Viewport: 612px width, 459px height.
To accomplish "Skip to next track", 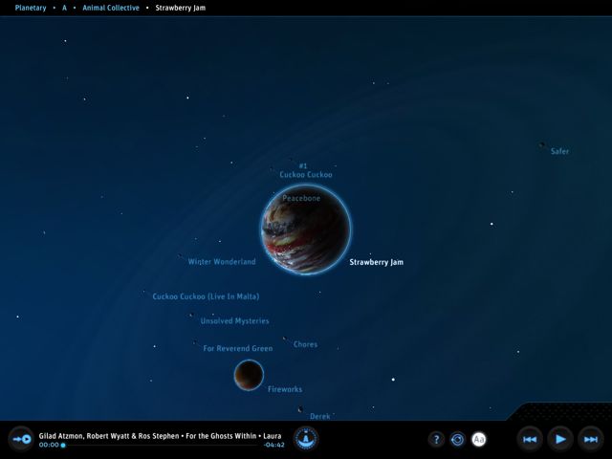I will click(591, 440).
